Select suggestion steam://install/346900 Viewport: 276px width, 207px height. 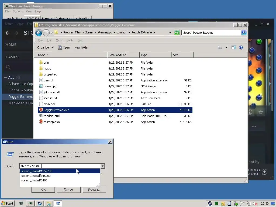coord(60,176)
